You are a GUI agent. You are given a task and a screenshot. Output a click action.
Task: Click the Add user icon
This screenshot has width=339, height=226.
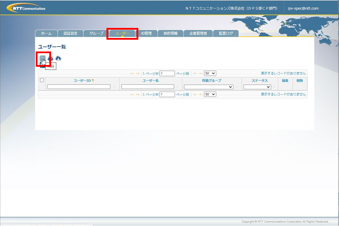[x=43, y=58]
